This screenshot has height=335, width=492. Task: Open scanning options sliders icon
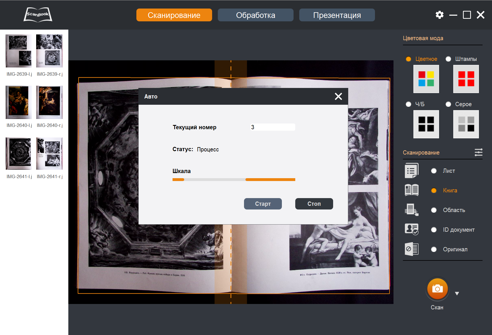pos(479,152)
